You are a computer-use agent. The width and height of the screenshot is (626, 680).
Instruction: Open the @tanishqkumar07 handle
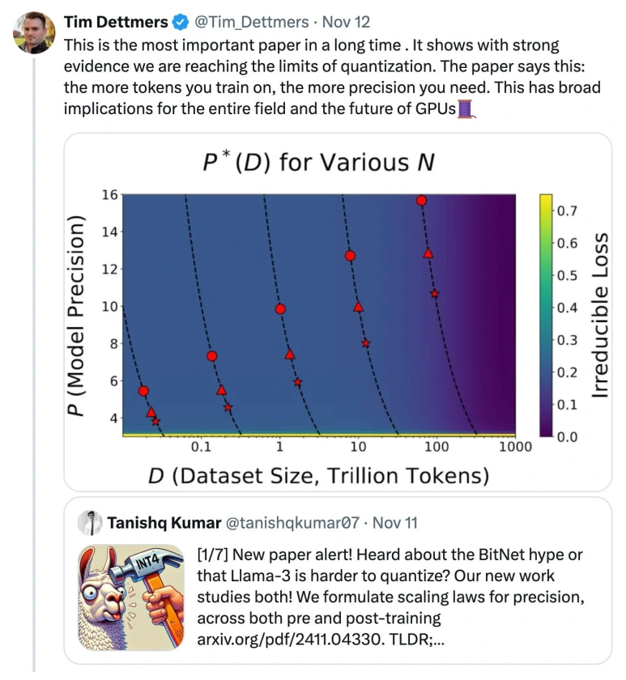(293, 523)
